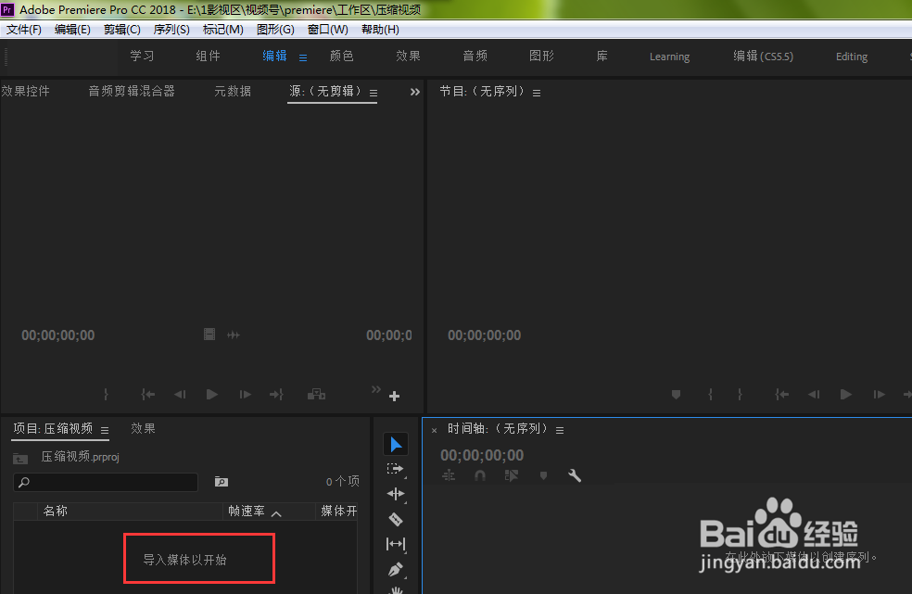Open 序列(S) menu
Image resolution: width=912 pixels, height=594 pixels.
pos(171,29)
